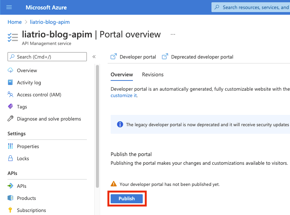Click the blue info icon in banner
The height and width of the screenshot is (215, 290).
[x=120, y=124]
